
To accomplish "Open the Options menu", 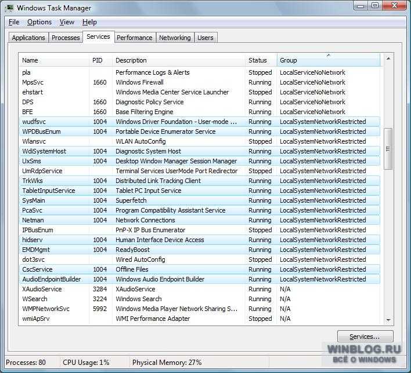I will click(x=39, y=22).
